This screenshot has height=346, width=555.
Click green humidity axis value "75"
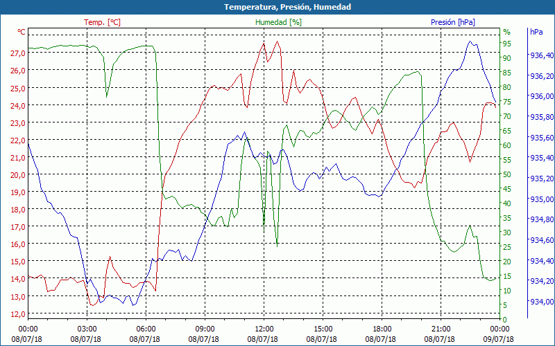507,102
